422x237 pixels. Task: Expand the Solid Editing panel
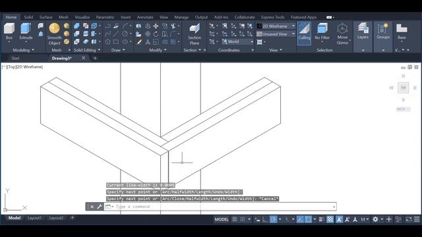point(87,50)
